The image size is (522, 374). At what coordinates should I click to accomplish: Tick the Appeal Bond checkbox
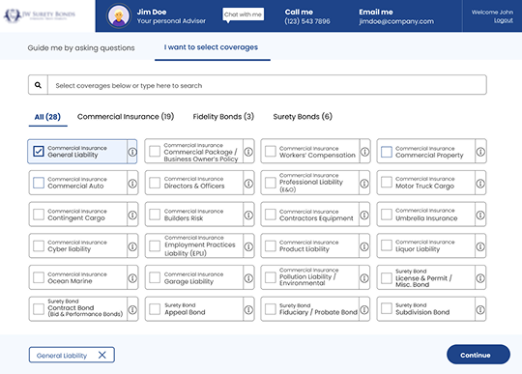(155, 309)
